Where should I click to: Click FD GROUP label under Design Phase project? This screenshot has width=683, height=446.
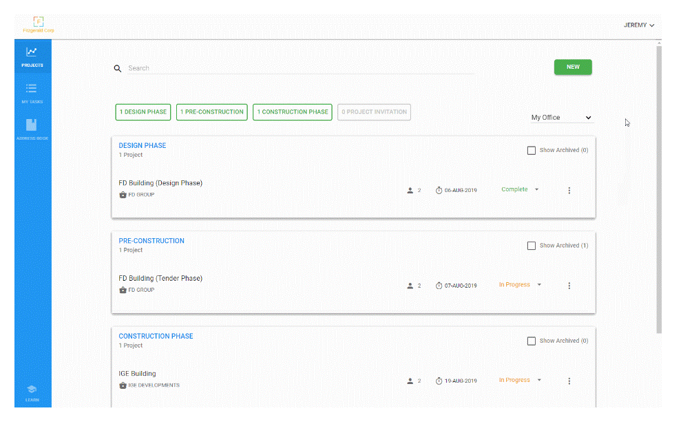141,195
